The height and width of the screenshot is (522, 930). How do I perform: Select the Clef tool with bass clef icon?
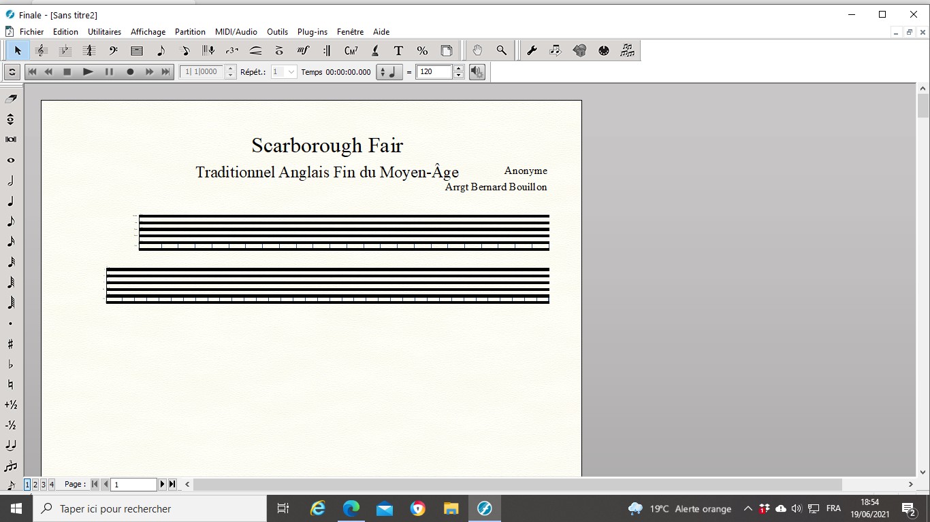pos(113,50)
